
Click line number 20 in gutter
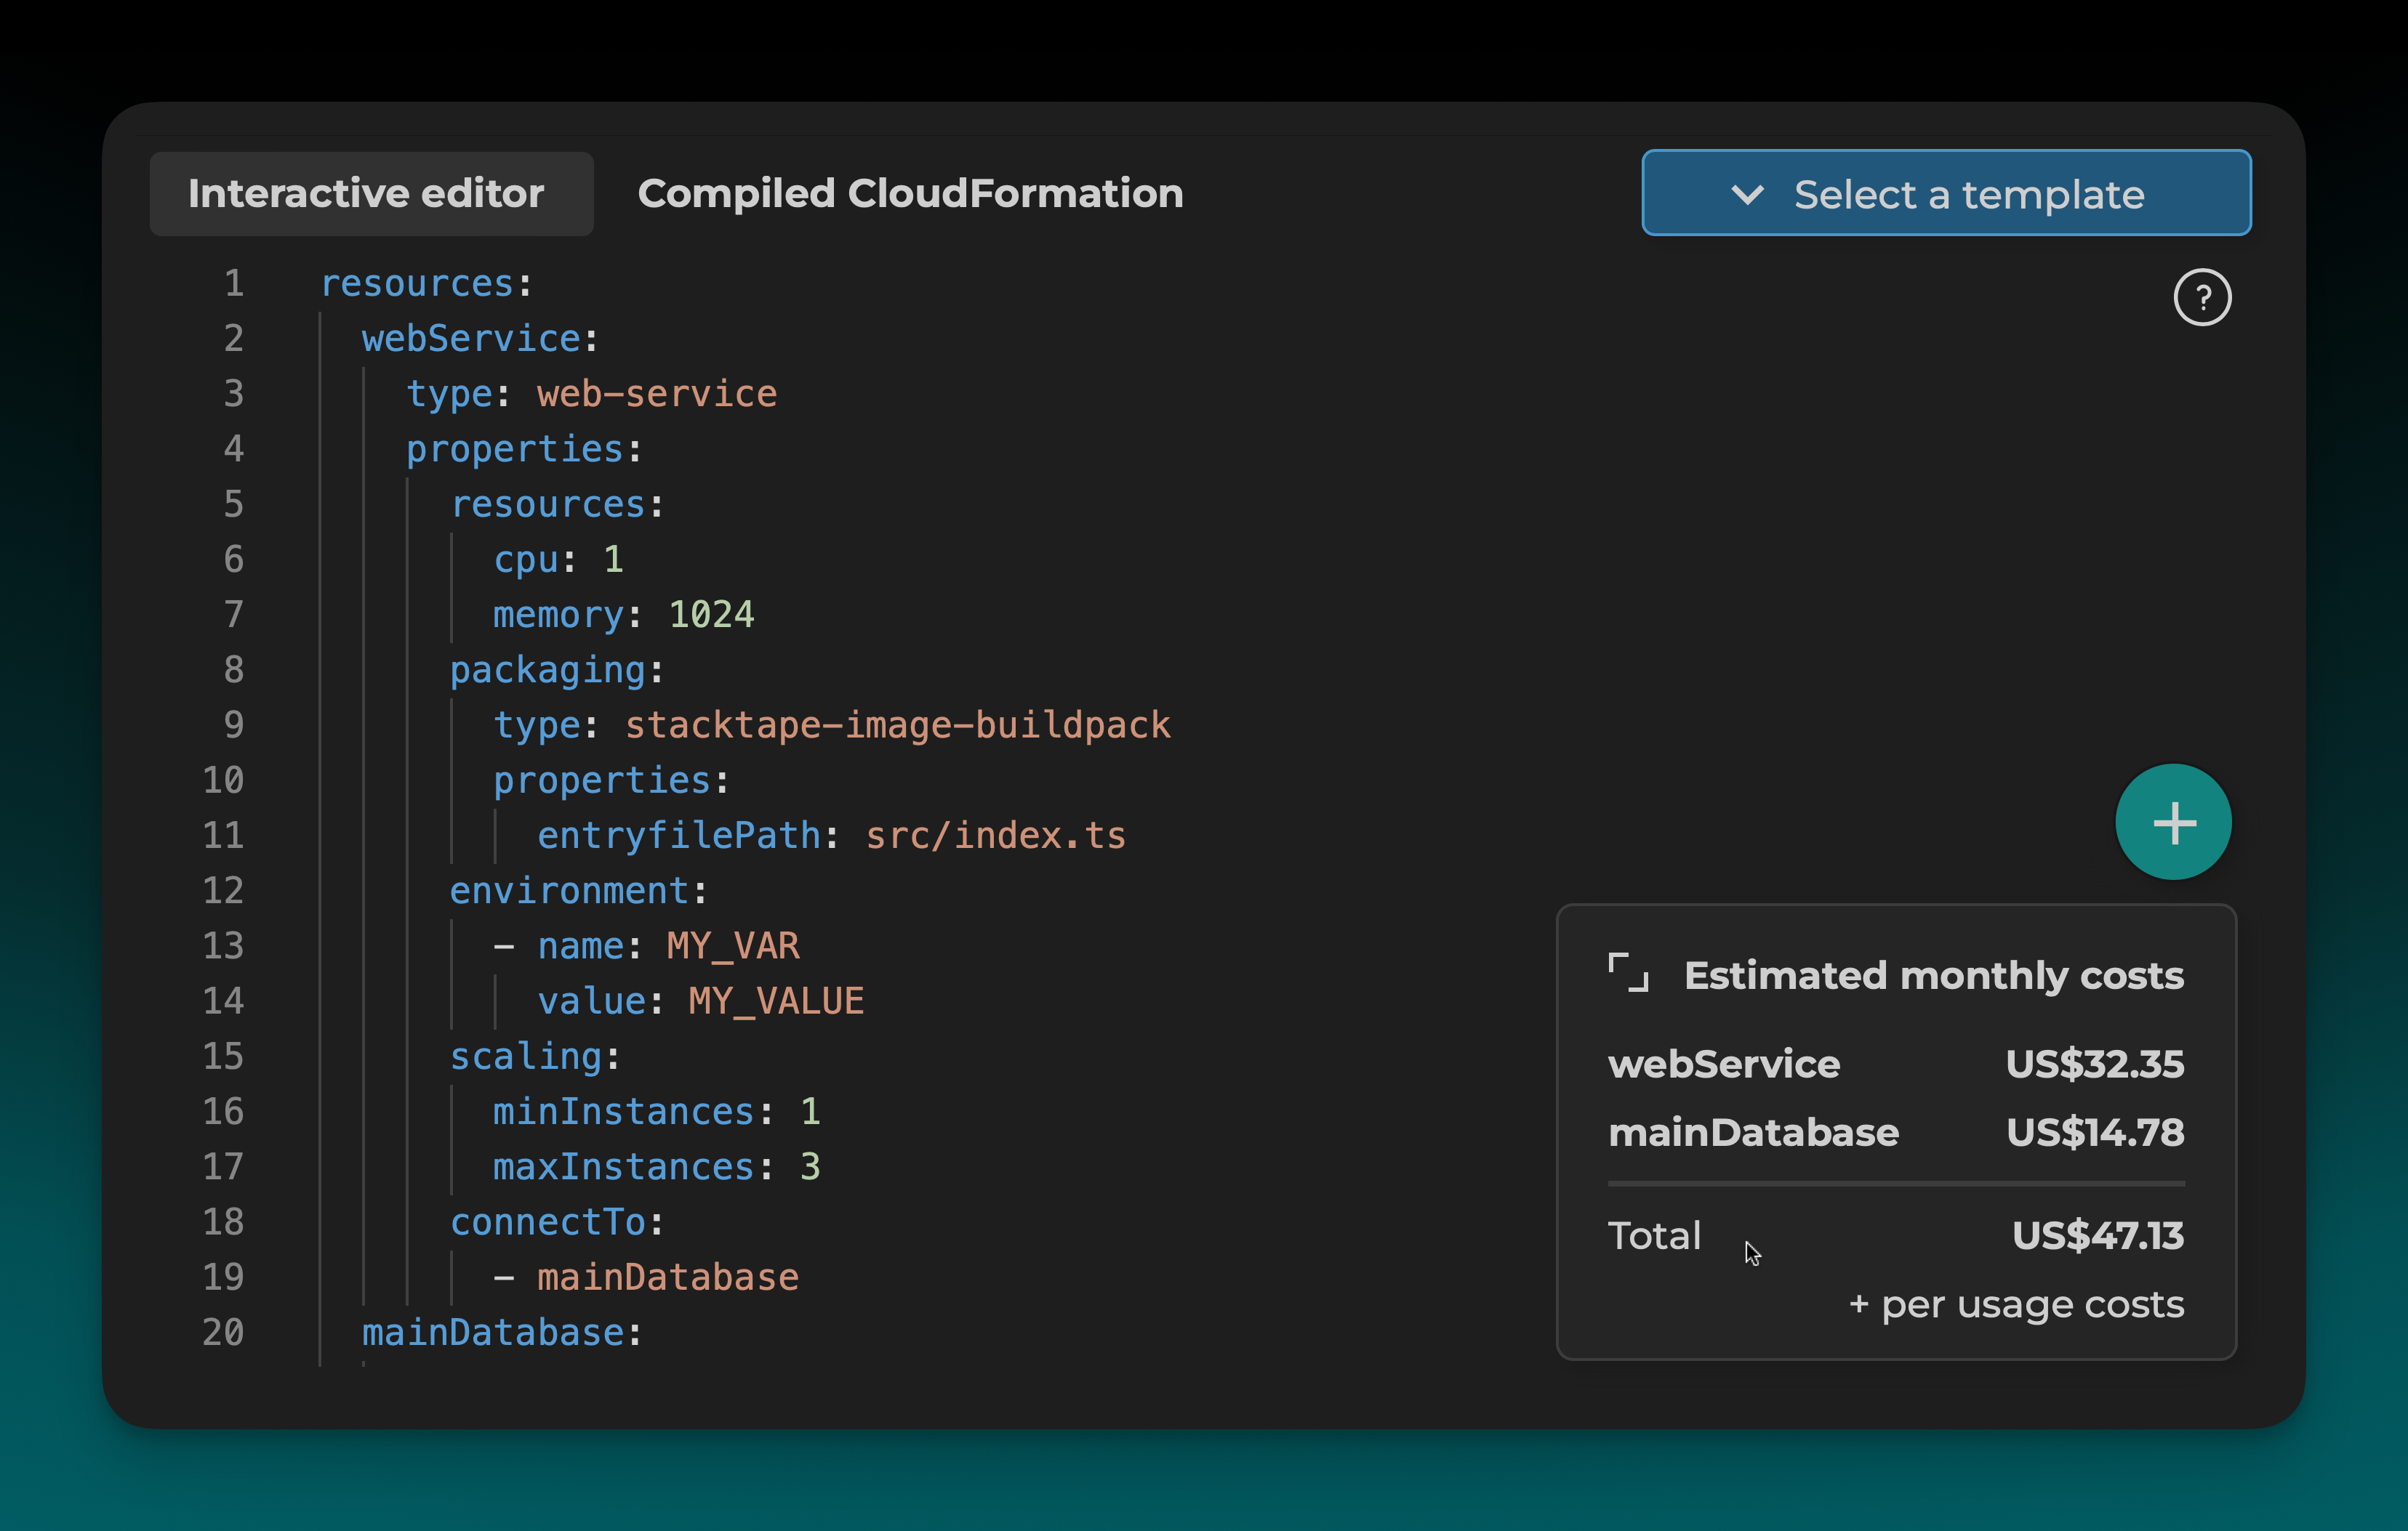pyautogui.click(x=223, y=1333)
